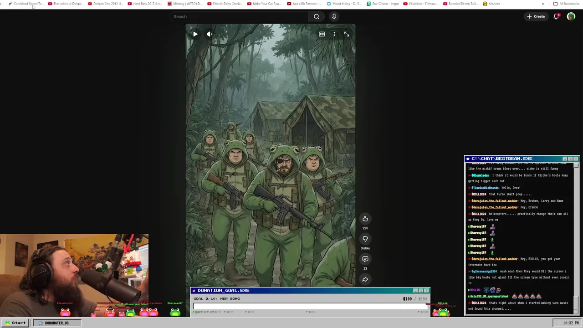583x328 pixels.
Task: Click the Start button on the taskbar
Action: click(x=15, y=323)
